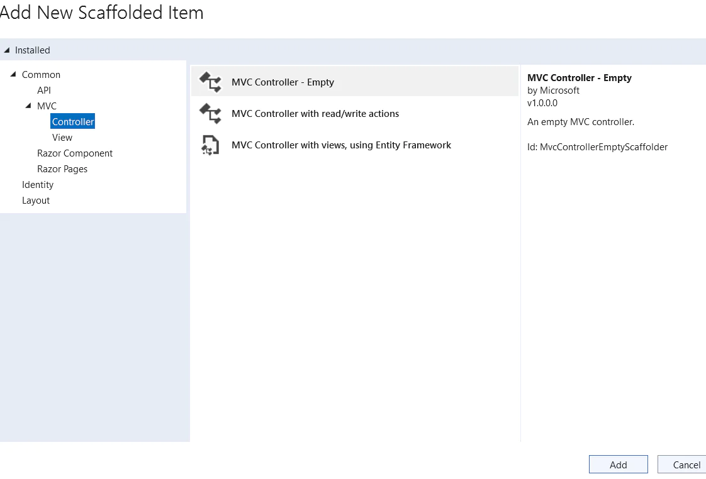The width and height of the screenshot is (706, 479).
Task: Select the Controller tree item
Action: (x=73, y=121)
